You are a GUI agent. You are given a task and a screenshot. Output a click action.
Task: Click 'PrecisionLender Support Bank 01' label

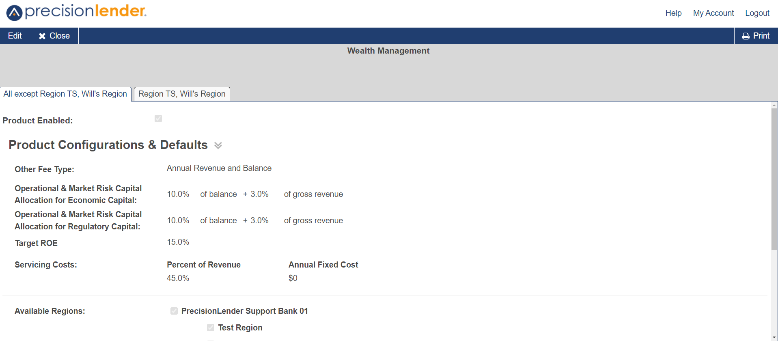coord(245,311)
